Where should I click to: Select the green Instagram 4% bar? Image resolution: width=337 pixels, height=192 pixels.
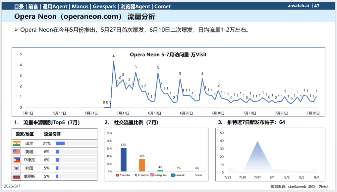160,171
